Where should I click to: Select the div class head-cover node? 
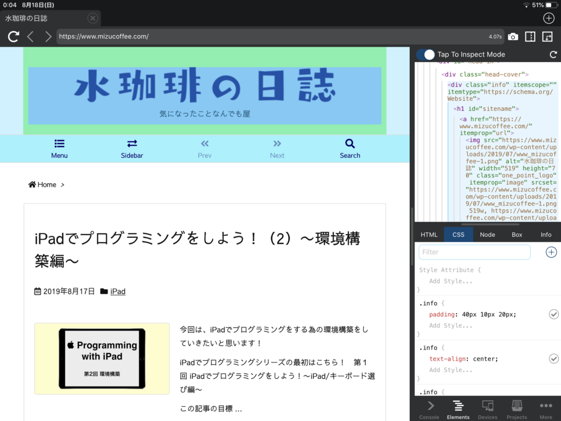[485, 75]
